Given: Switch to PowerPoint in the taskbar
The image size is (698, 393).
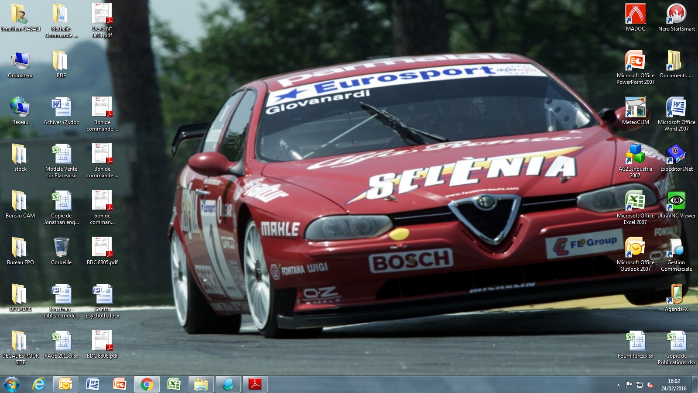Looking at the screenshot, I should coord(120,384).
